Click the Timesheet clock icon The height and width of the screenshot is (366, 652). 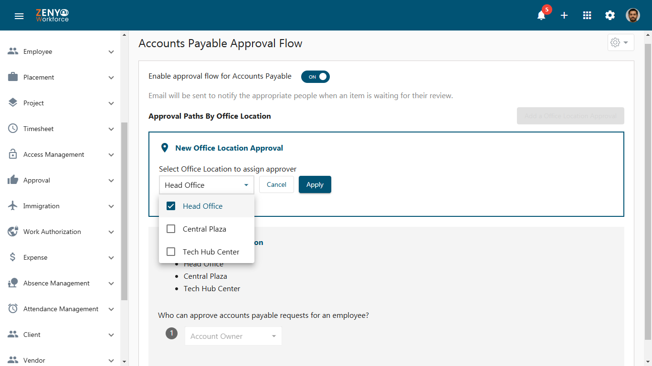click(x=13, y=129)
